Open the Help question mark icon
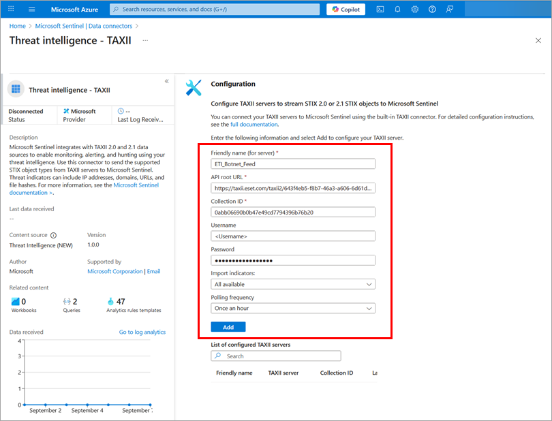This screenshot has width=552, height=421. [x=433, y=10]
